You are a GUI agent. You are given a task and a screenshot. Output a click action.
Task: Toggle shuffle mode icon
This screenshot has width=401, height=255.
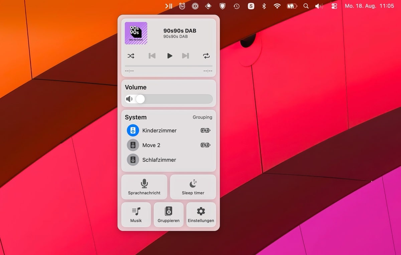pos(131,56)
